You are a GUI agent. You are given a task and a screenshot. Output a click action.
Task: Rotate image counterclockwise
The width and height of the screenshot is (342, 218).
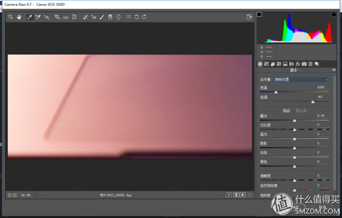click(137, 17)
